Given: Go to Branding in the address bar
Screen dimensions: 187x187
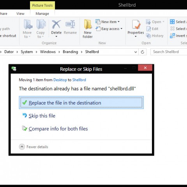Looking at the screenshot, I should click(x=71, y=52).
